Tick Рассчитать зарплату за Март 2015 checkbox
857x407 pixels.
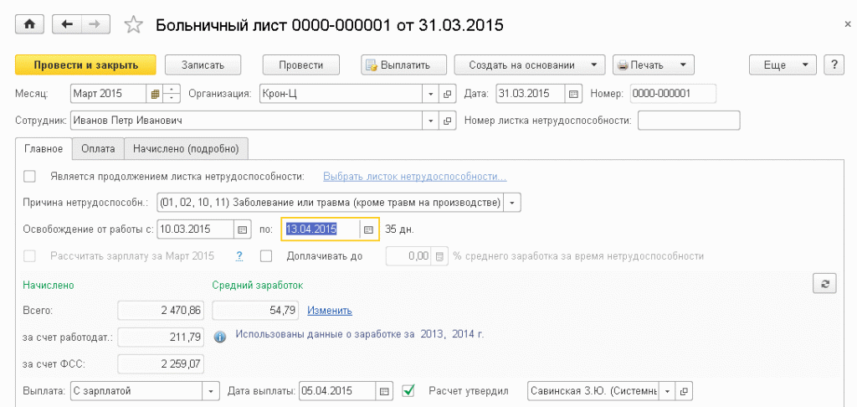[29, 256]
